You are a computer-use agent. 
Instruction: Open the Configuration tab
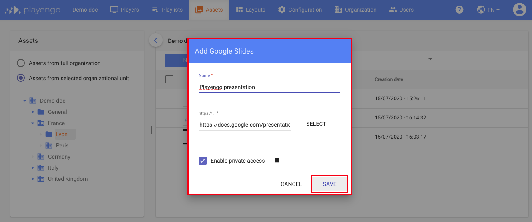click(x=300, y=10)
